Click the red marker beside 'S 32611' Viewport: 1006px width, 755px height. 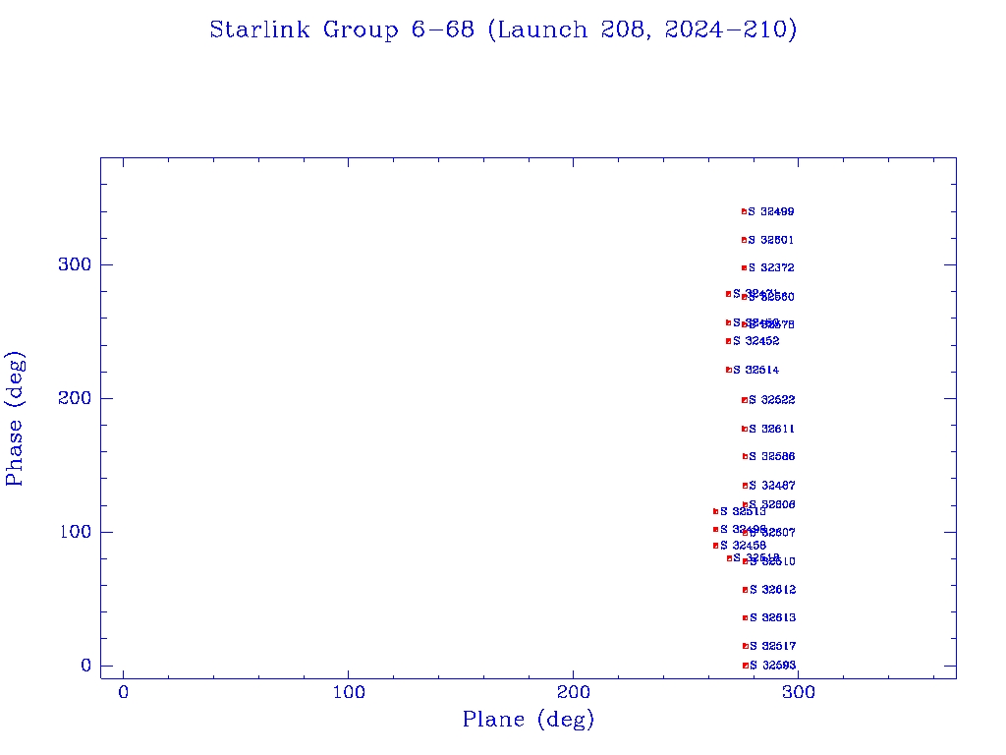[x=745, y=429]
